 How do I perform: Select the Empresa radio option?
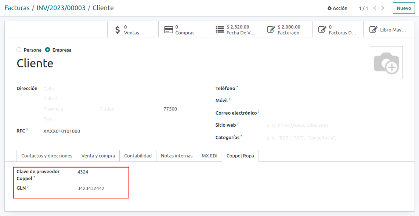click(48, 50)
